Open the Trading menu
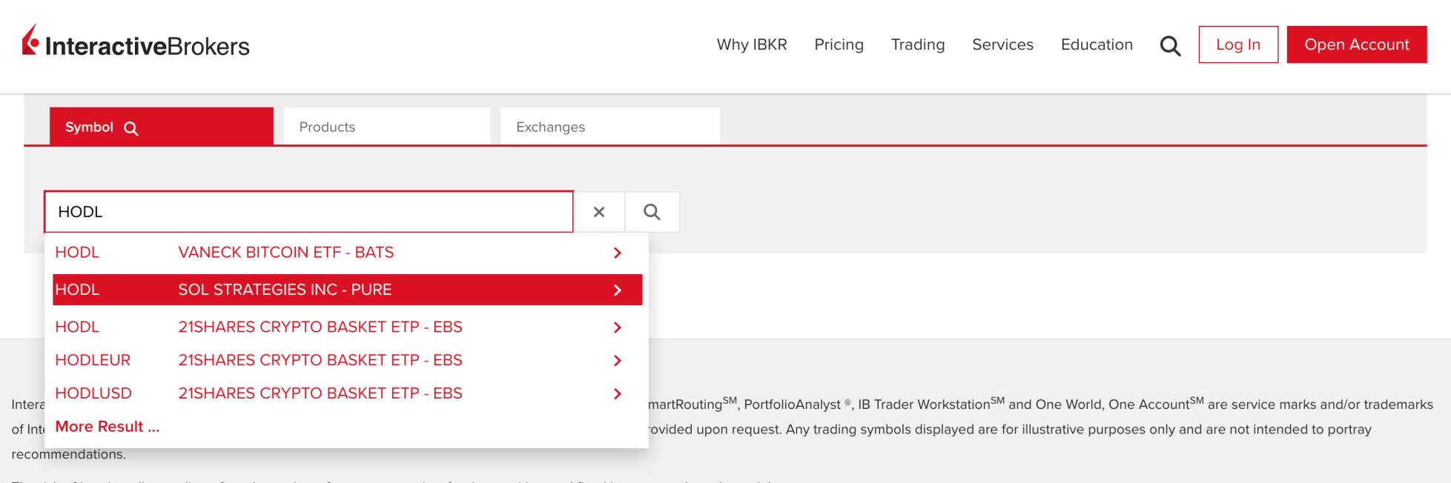Viewport: 1451px width, 483px height. click(918, 44)
